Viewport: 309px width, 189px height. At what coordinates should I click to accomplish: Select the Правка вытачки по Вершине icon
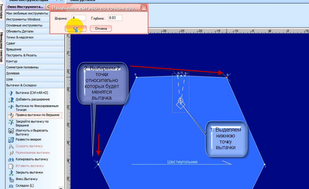click(x=11, y=115)
